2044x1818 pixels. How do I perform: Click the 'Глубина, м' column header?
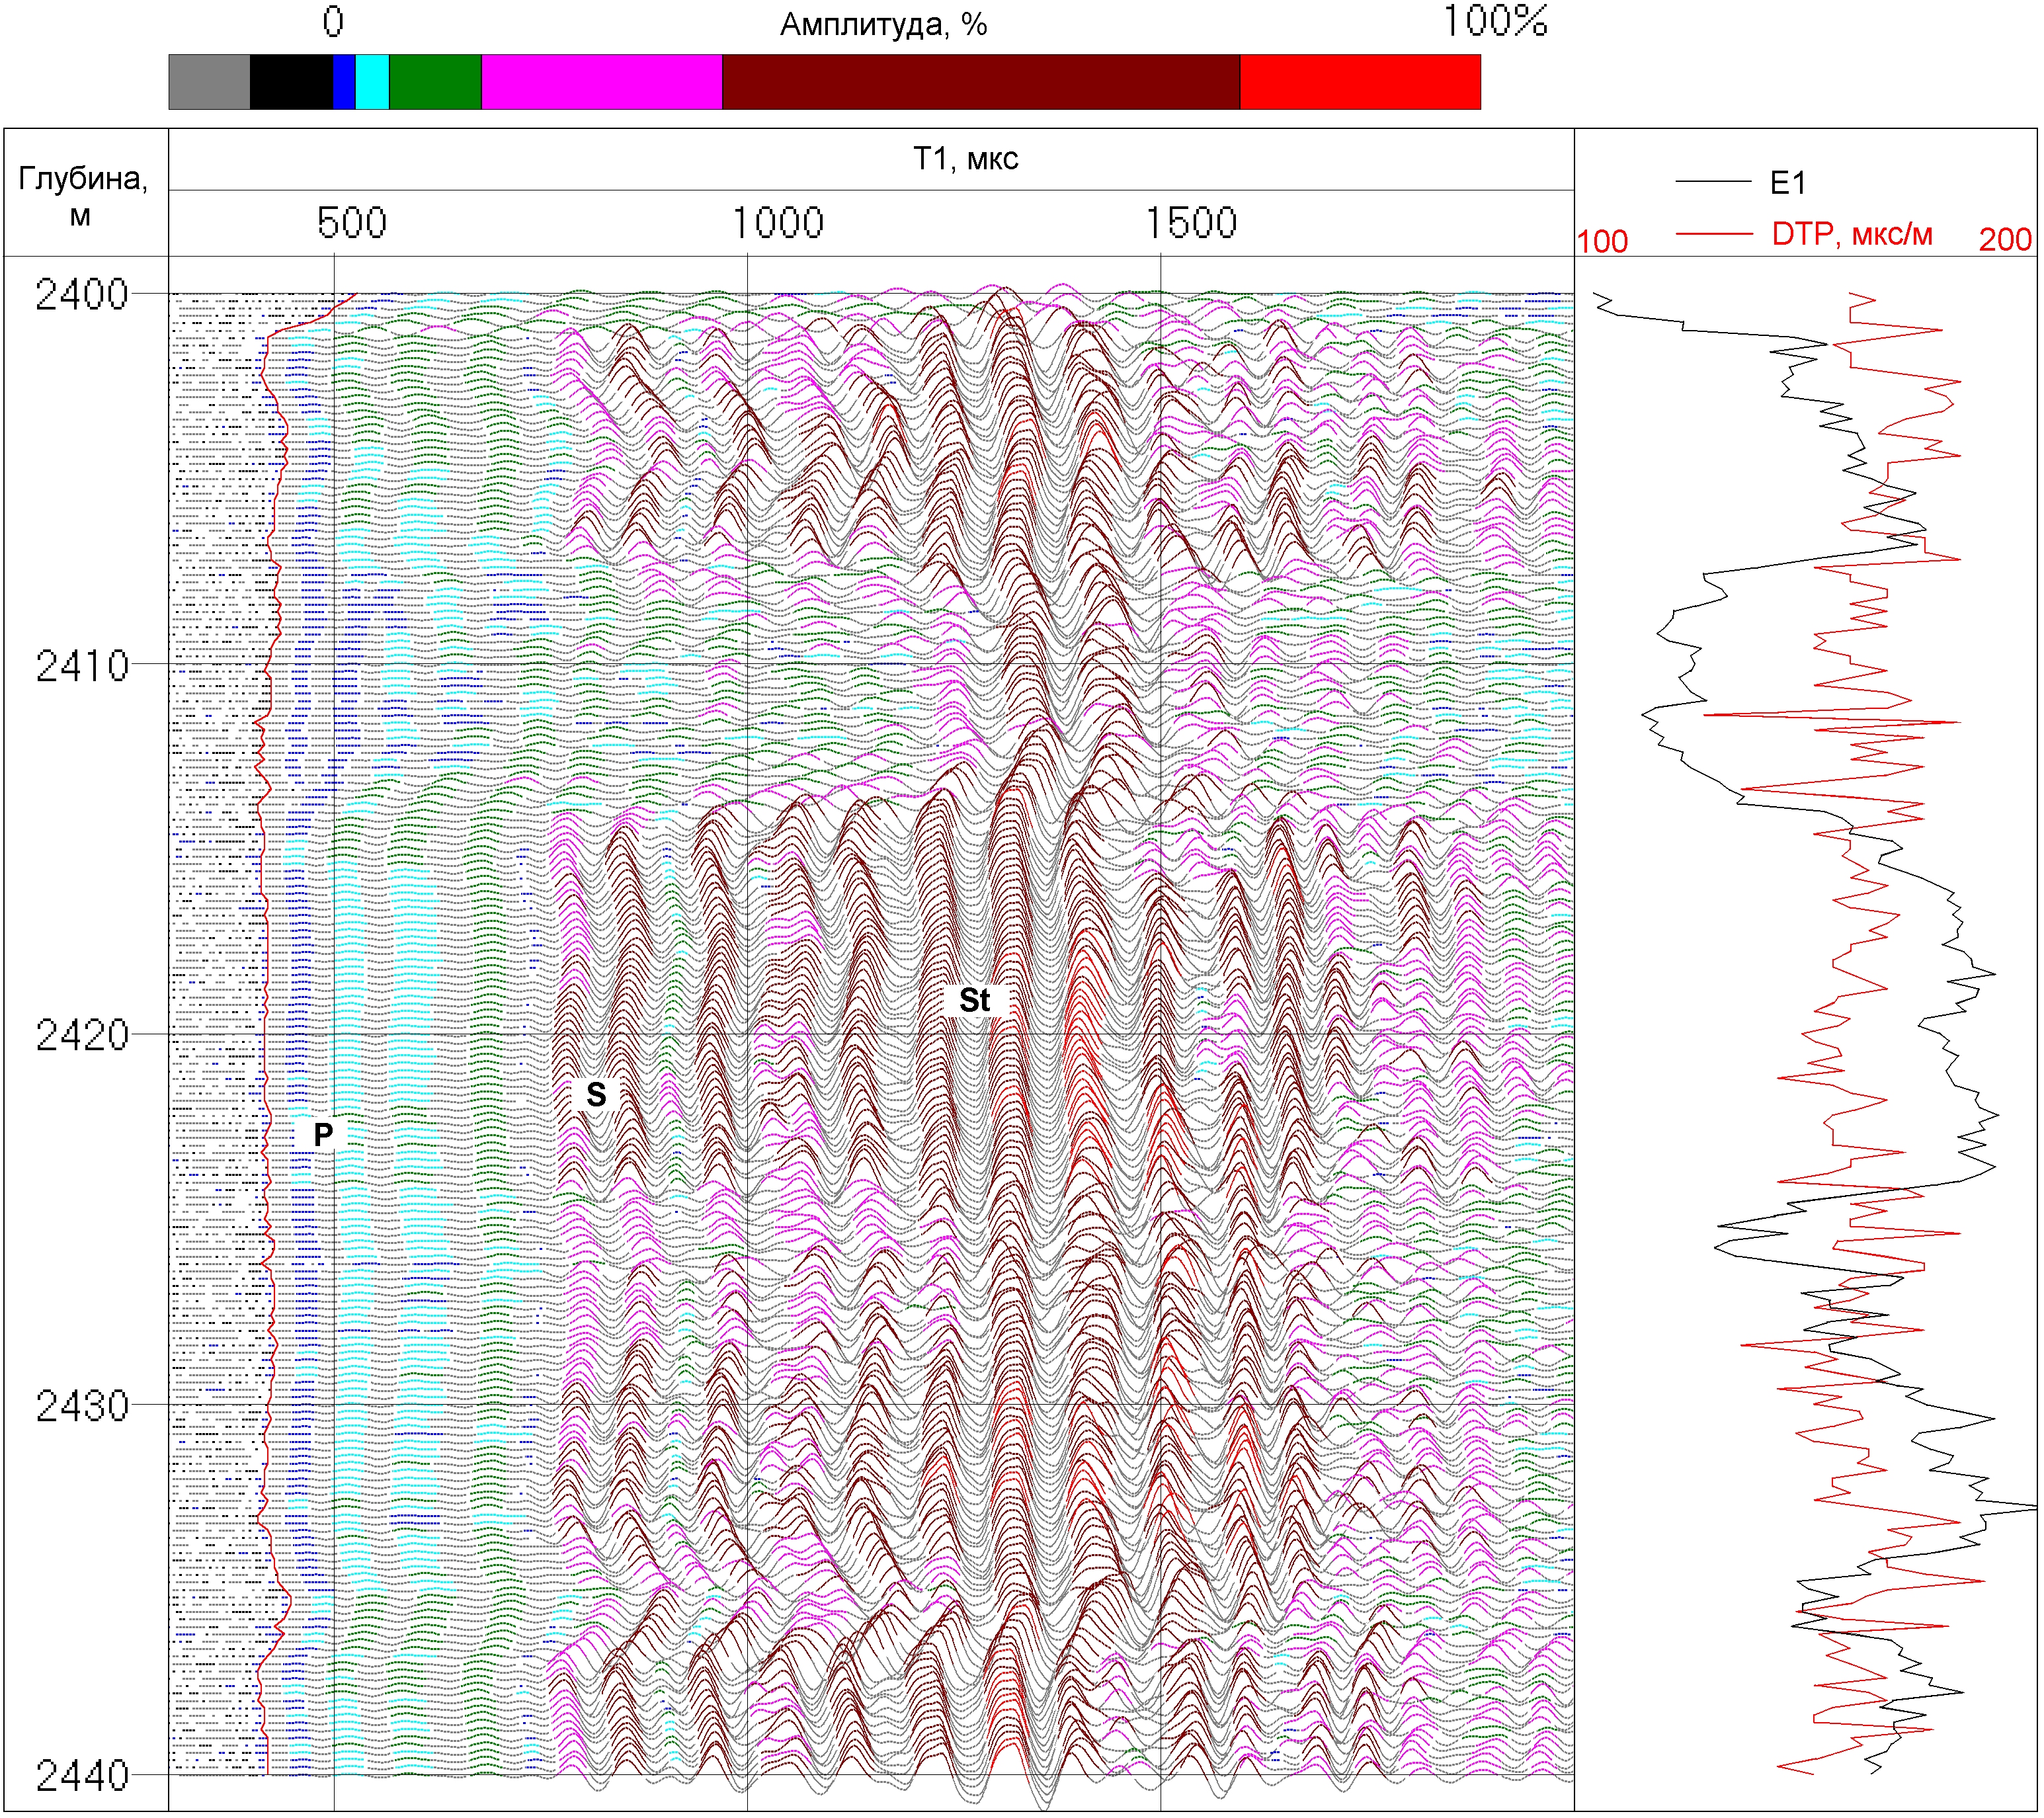tap(82, 196)
